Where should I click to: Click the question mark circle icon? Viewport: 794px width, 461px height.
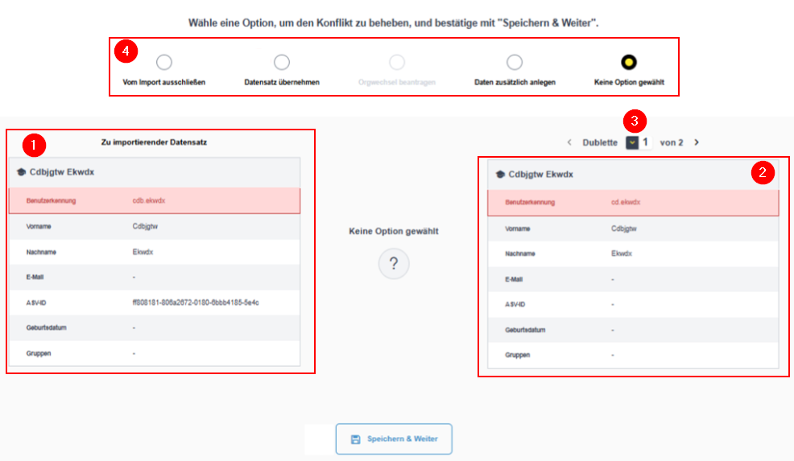(x=394, y=264)
